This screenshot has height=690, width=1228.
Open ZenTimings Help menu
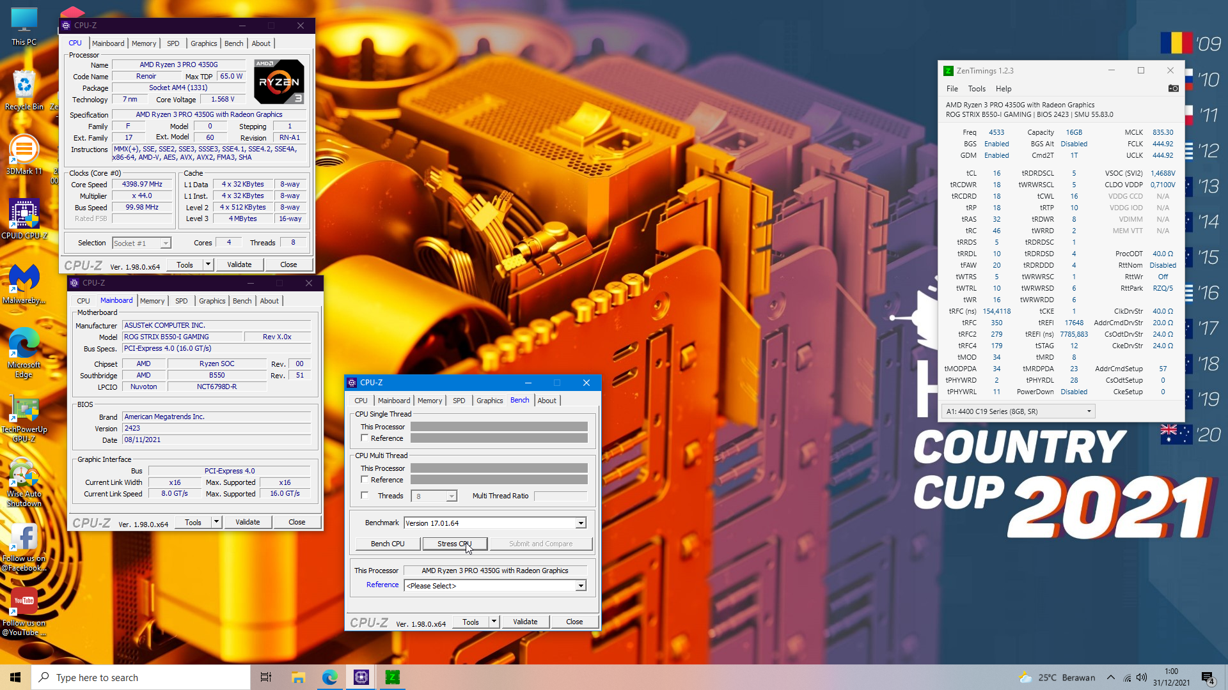(1004, 89)
